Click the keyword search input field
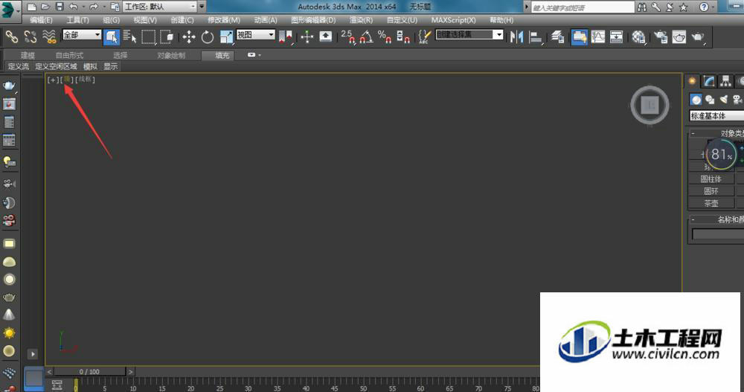Screen dimensions: 744x392 [583, 7]
